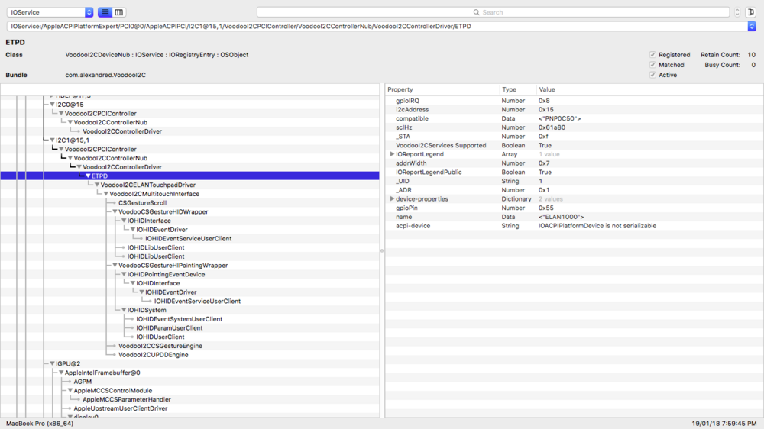764x429 pixels.
Task: Click the sidebar toggle icon at top right
Action: pos(750,12)
